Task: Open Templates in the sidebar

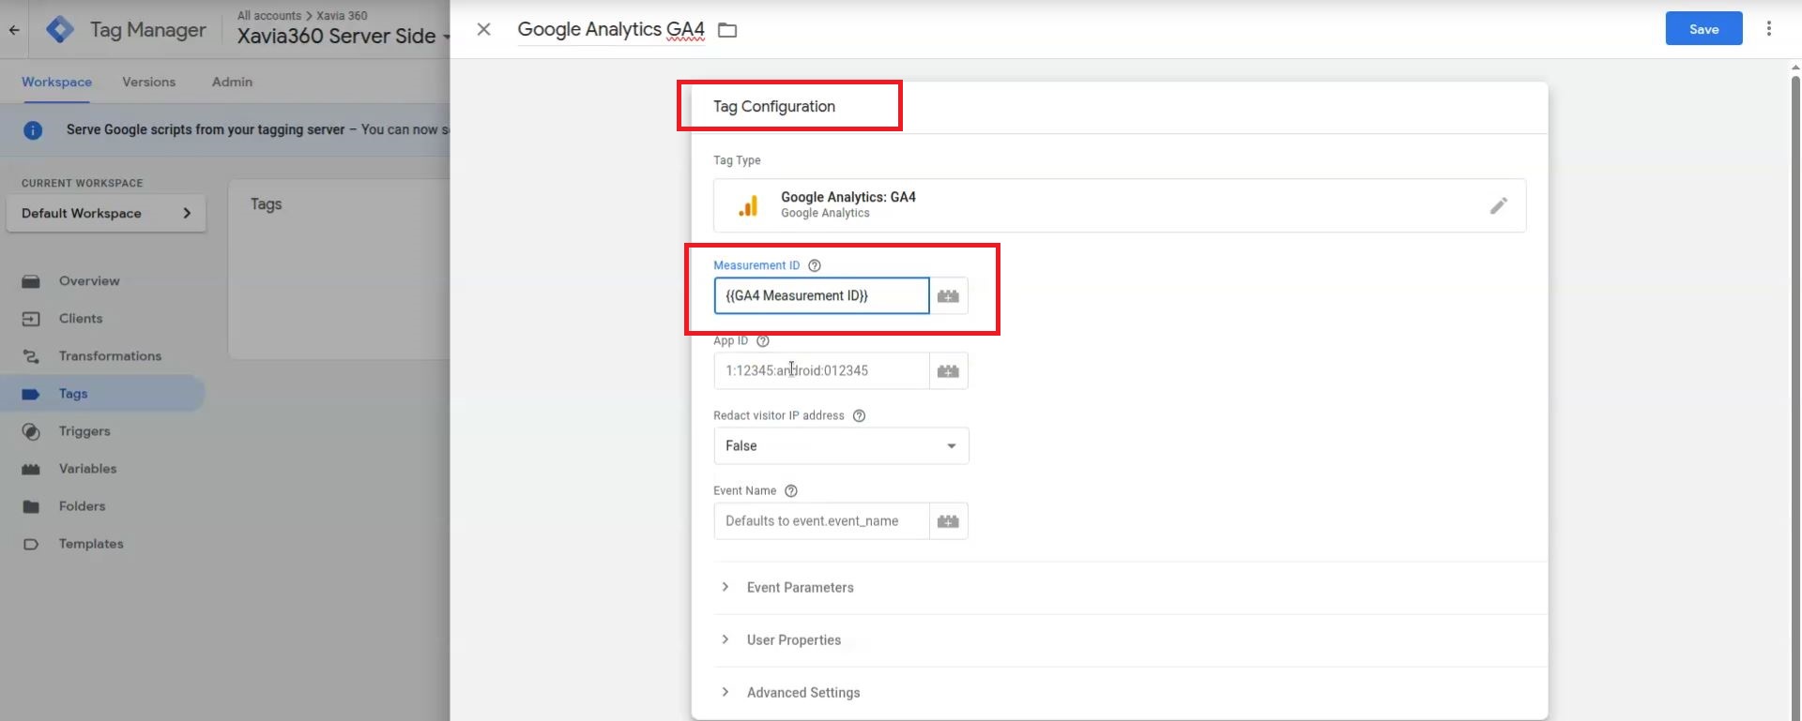Action: click(x=91, y=544)
